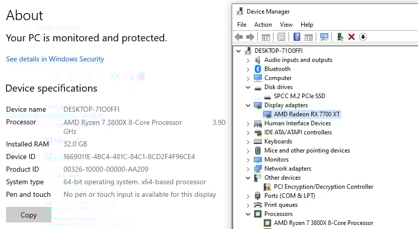Click the Disable device down-arrow icon

(363, 37)
